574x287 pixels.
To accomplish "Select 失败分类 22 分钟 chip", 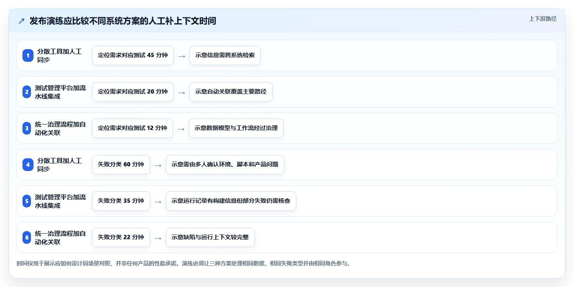I will [x=121, y=237].
